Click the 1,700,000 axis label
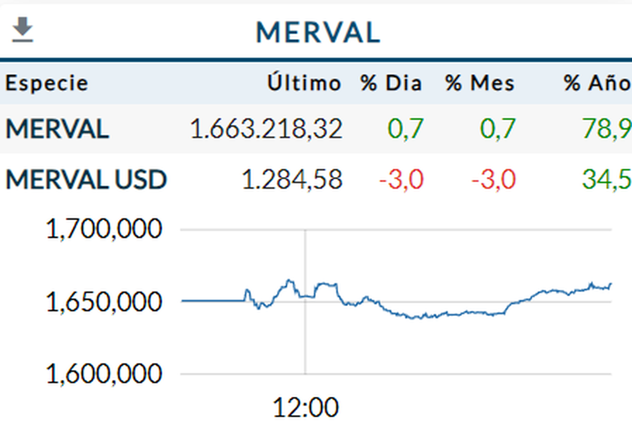This screenshot has width=632, height=431. pos(104,230)
